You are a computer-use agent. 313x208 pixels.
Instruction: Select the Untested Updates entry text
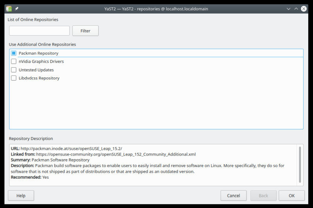[36, 70]
